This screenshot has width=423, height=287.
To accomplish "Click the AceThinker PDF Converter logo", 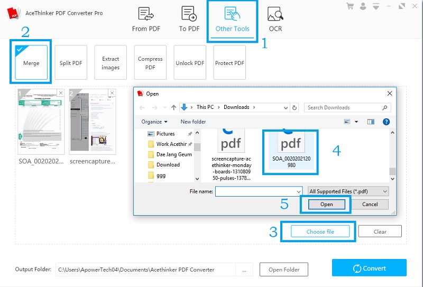I will pos(14,13).
